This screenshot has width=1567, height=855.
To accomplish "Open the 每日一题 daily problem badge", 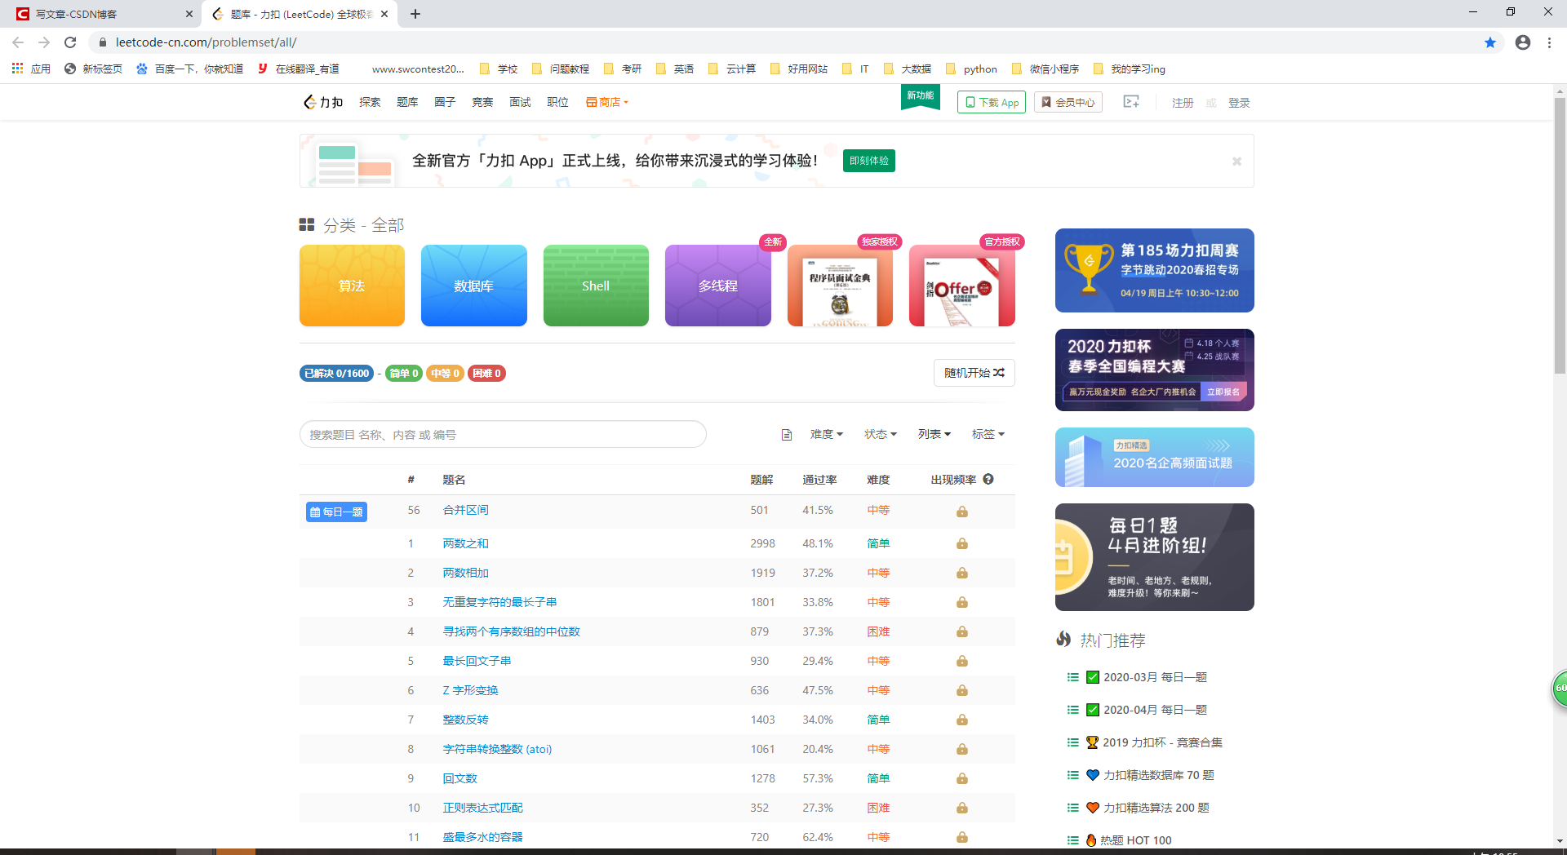I will point(336,512).
